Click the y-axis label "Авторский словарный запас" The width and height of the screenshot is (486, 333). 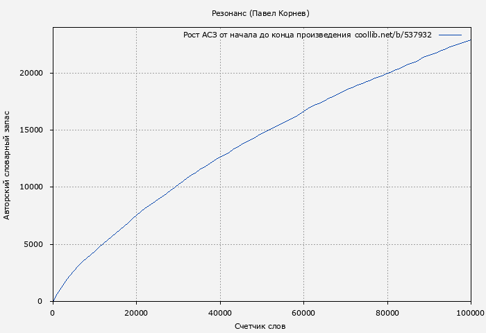coord(7,164)
